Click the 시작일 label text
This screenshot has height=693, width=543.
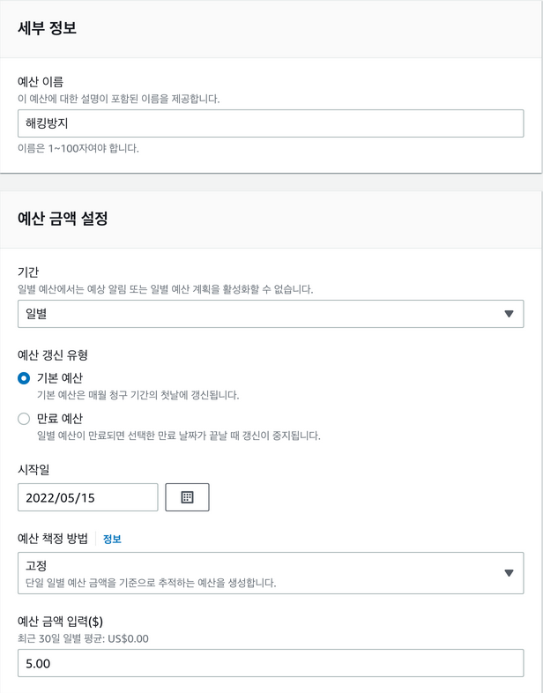tap(34, 470)
